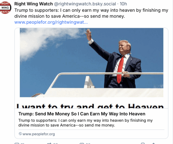Click the 10h post timestamp
This screenshot has width=173, height=144.
123,4
